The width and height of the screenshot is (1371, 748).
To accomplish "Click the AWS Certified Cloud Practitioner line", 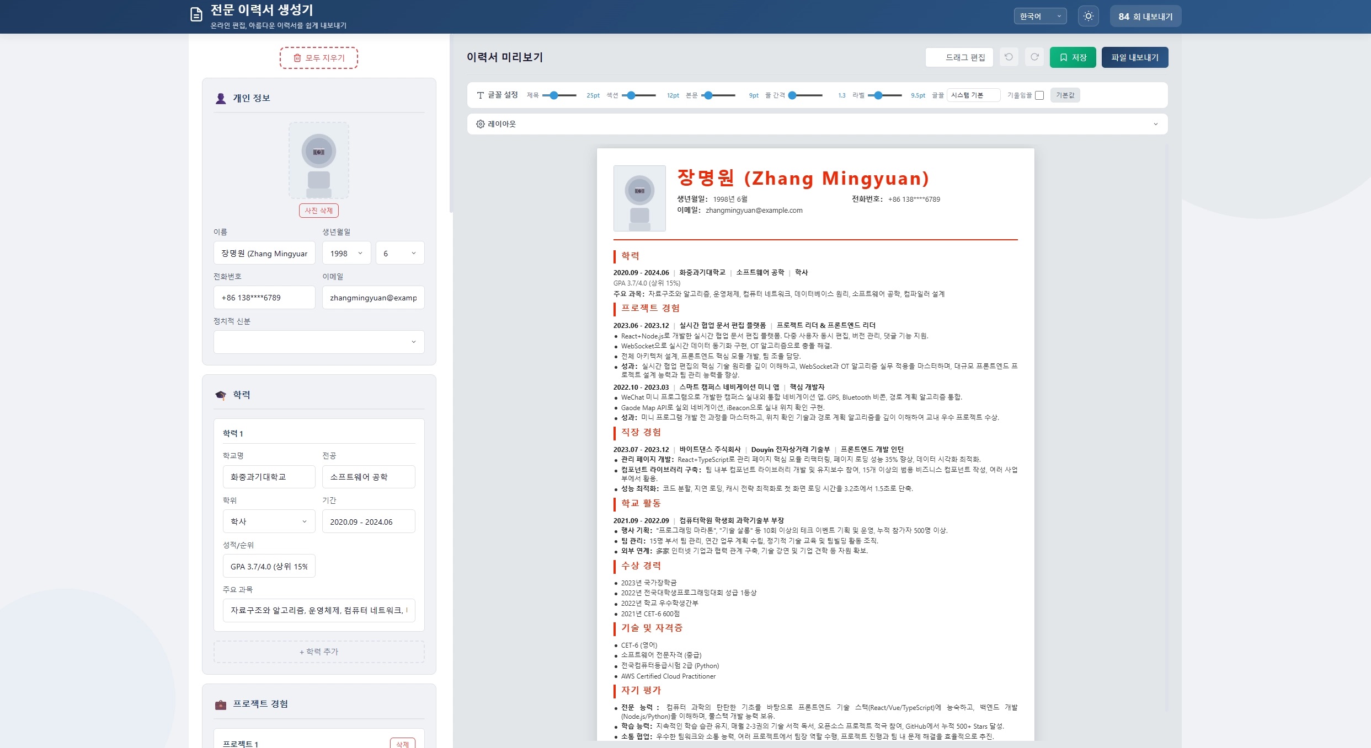I will click(x=668, y=676).
